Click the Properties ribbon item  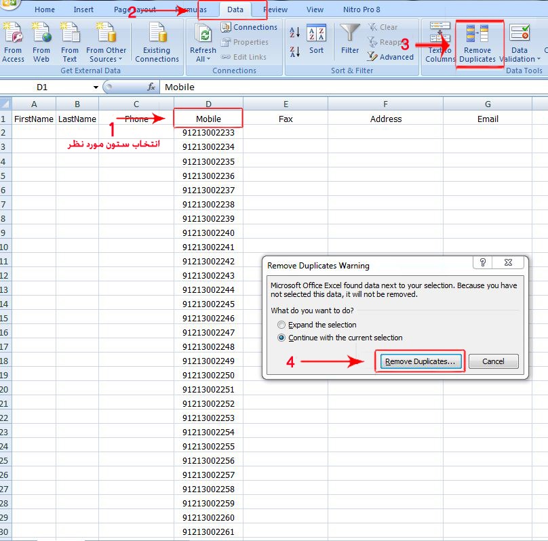coord(245,42)
